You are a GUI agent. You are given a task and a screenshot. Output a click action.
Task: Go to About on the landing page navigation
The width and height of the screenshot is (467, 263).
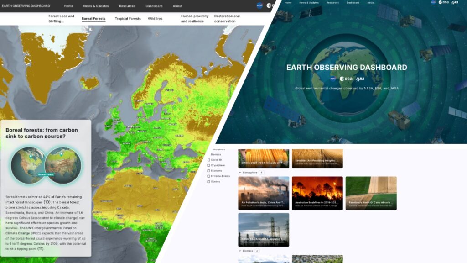371,3
